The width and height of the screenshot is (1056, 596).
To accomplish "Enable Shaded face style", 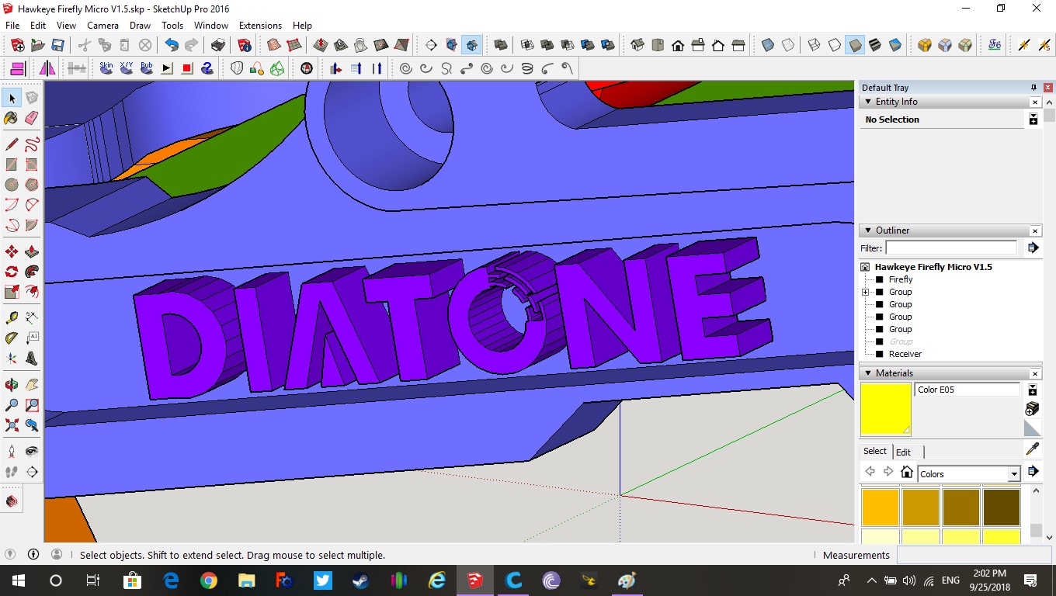I will coord(855,45).
